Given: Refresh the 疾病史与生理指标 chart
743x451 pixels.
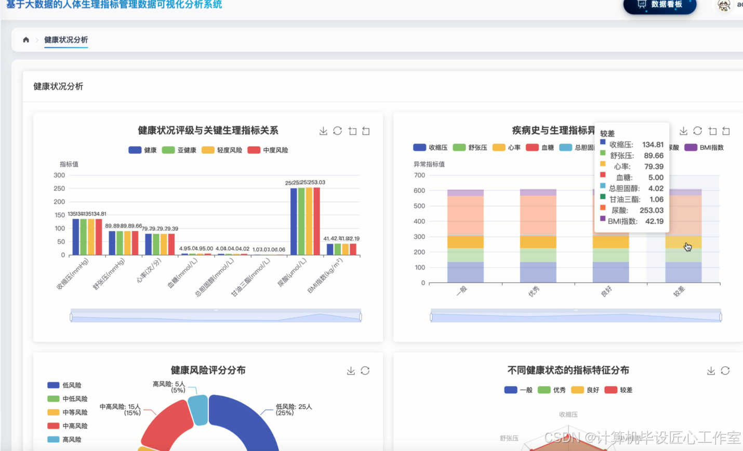Looking at the screenshot, I should pyautogui.click(x=698, y=131).
